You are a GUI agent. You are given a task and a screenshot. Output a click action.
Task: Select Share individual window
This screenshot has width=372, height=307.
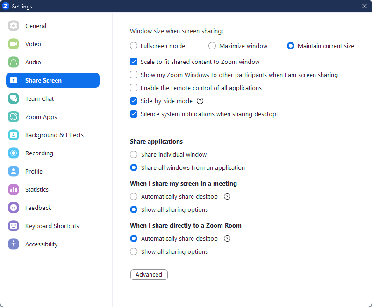[134, 154]
